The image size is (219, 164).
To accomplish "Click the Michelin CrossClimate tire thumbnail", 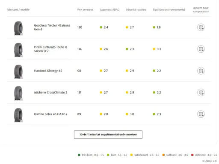I will 18,93.
